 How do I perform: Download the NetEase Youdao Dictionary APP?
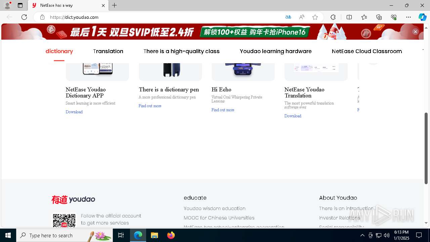74,112
